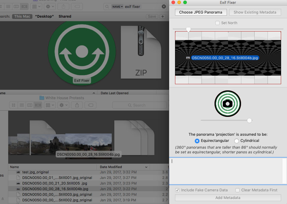This screenshot has height=204, width=287.
Task: Toggle the Clear Metadata First checkbox
Action: point(237,190)
